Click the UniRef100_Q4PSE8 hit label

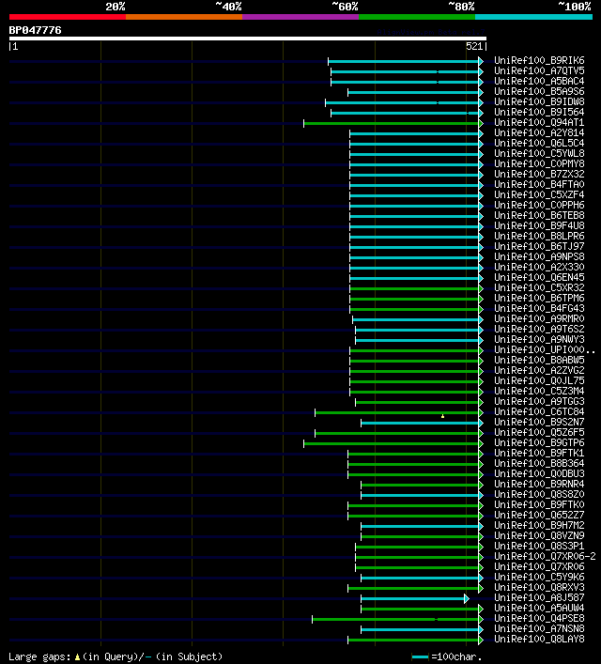click(x=539, y=618)
